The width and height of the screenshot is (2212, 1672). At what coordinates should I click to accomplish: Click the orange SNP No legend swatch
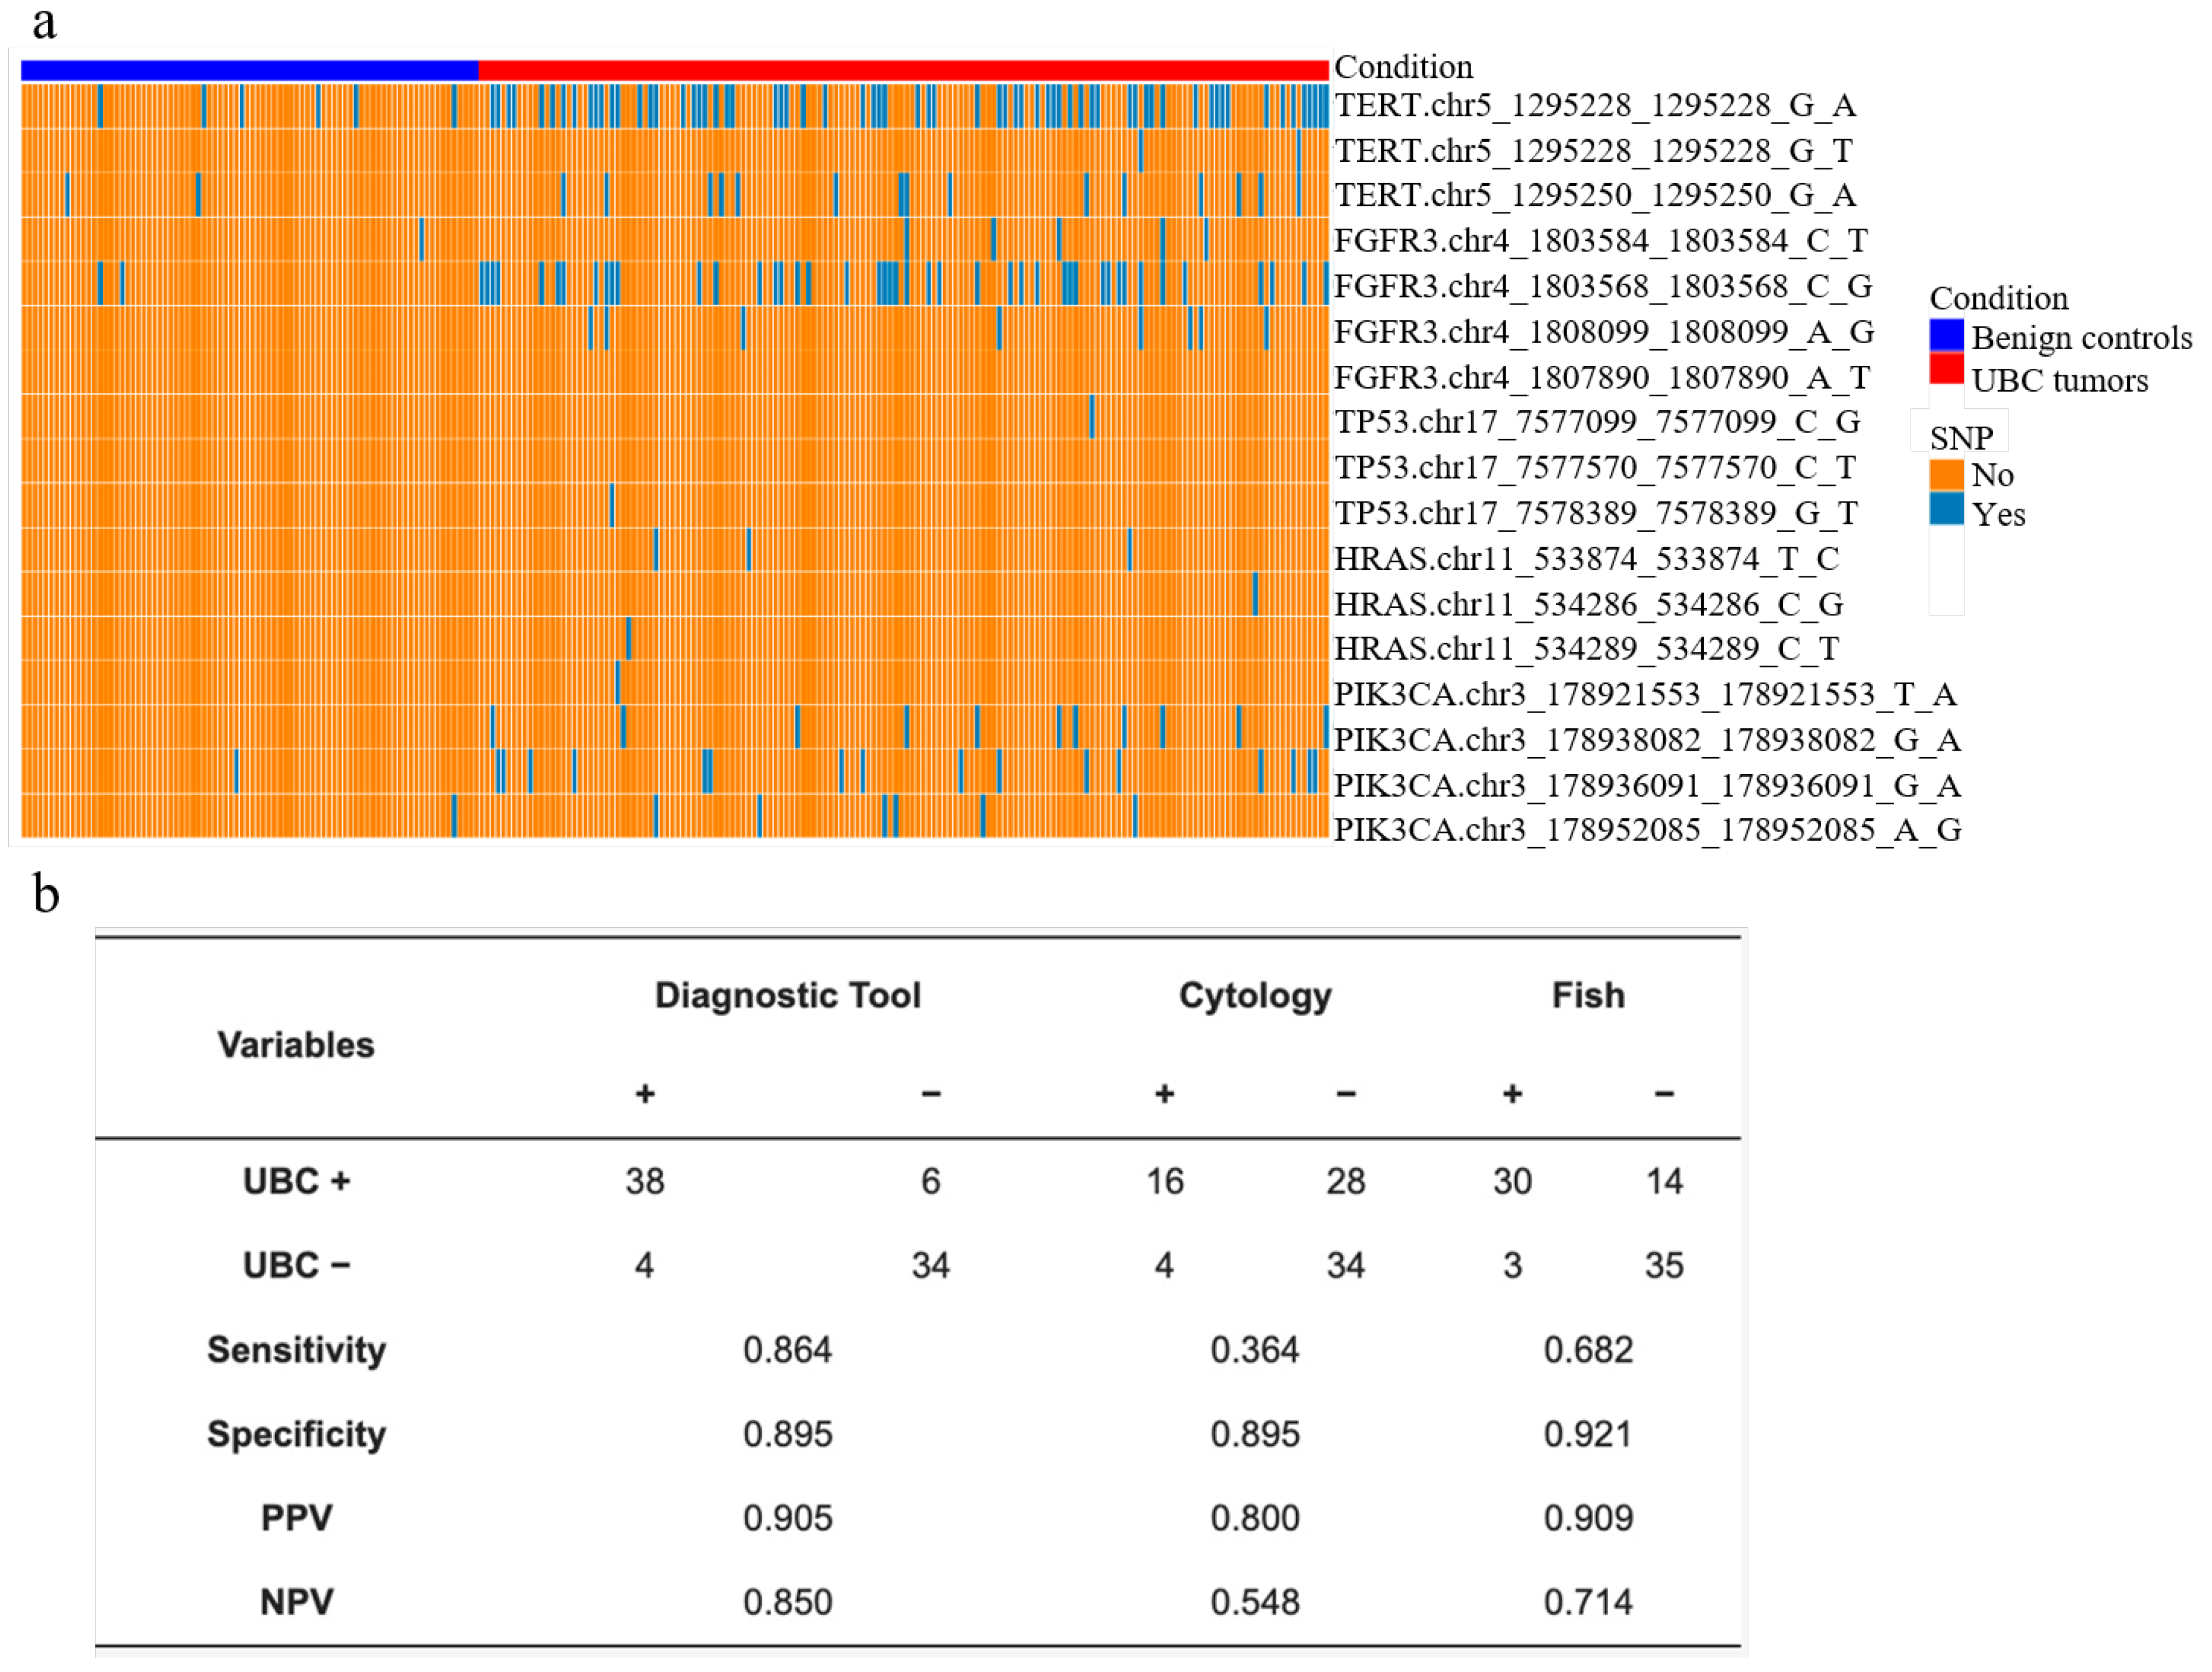1946,473
